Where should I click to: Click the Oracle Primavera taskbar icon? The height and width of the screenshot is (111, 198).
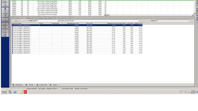coord(25,92)
